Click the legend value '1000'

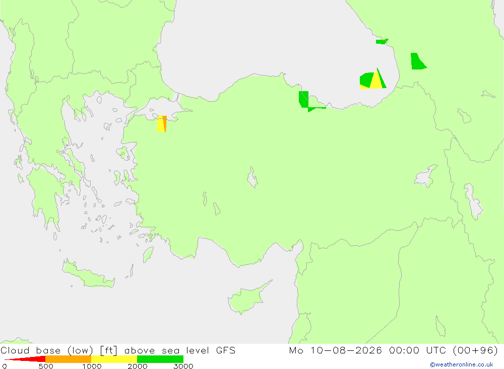point(92,366)
